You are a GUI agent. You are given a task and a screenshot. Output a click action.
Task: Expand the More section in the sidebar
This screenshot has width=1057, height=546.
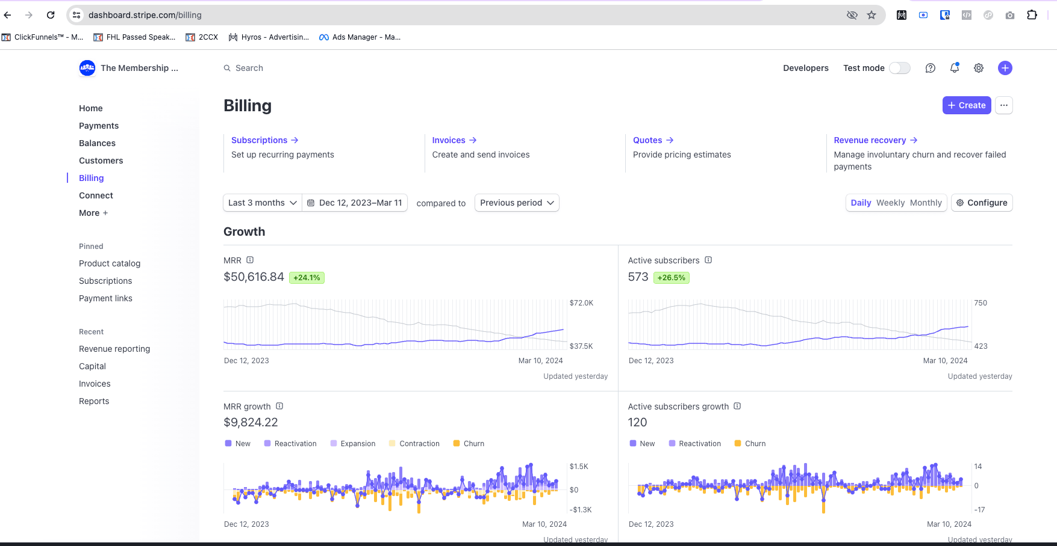tap(93, 213)
